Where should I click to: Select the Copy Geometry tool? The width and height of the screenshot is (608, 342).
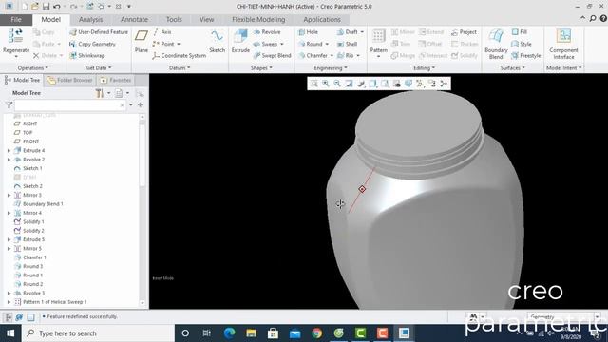click(x=92, y=45)
